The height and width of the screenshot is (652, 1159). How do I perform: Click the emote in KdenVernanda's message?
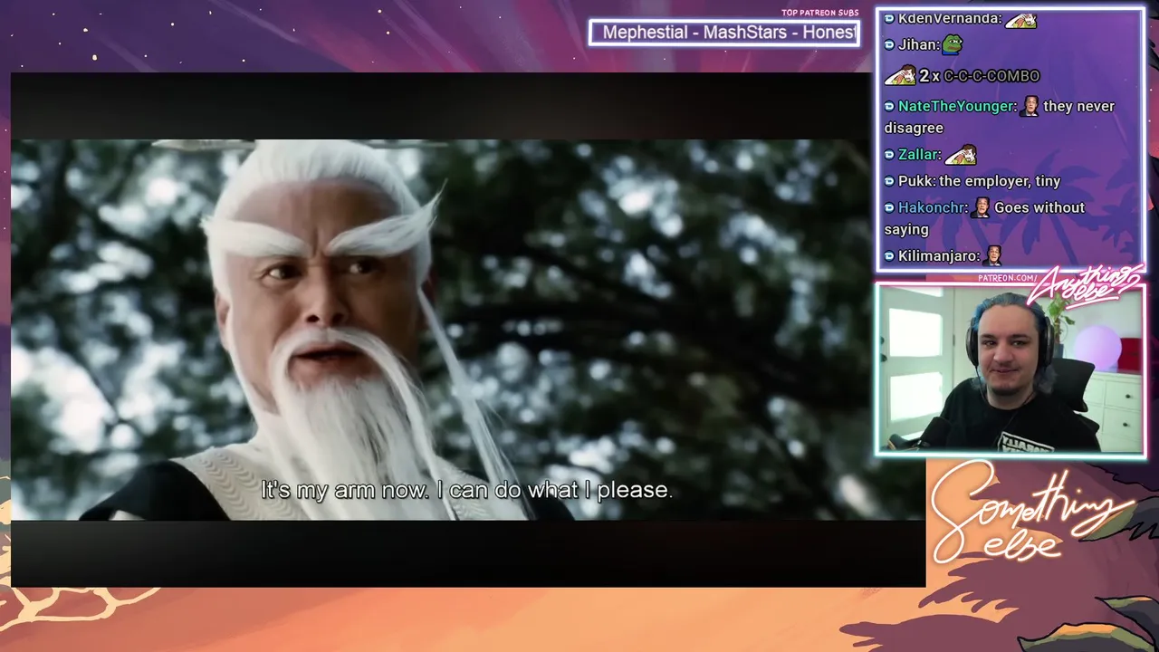pos(1020,19)
